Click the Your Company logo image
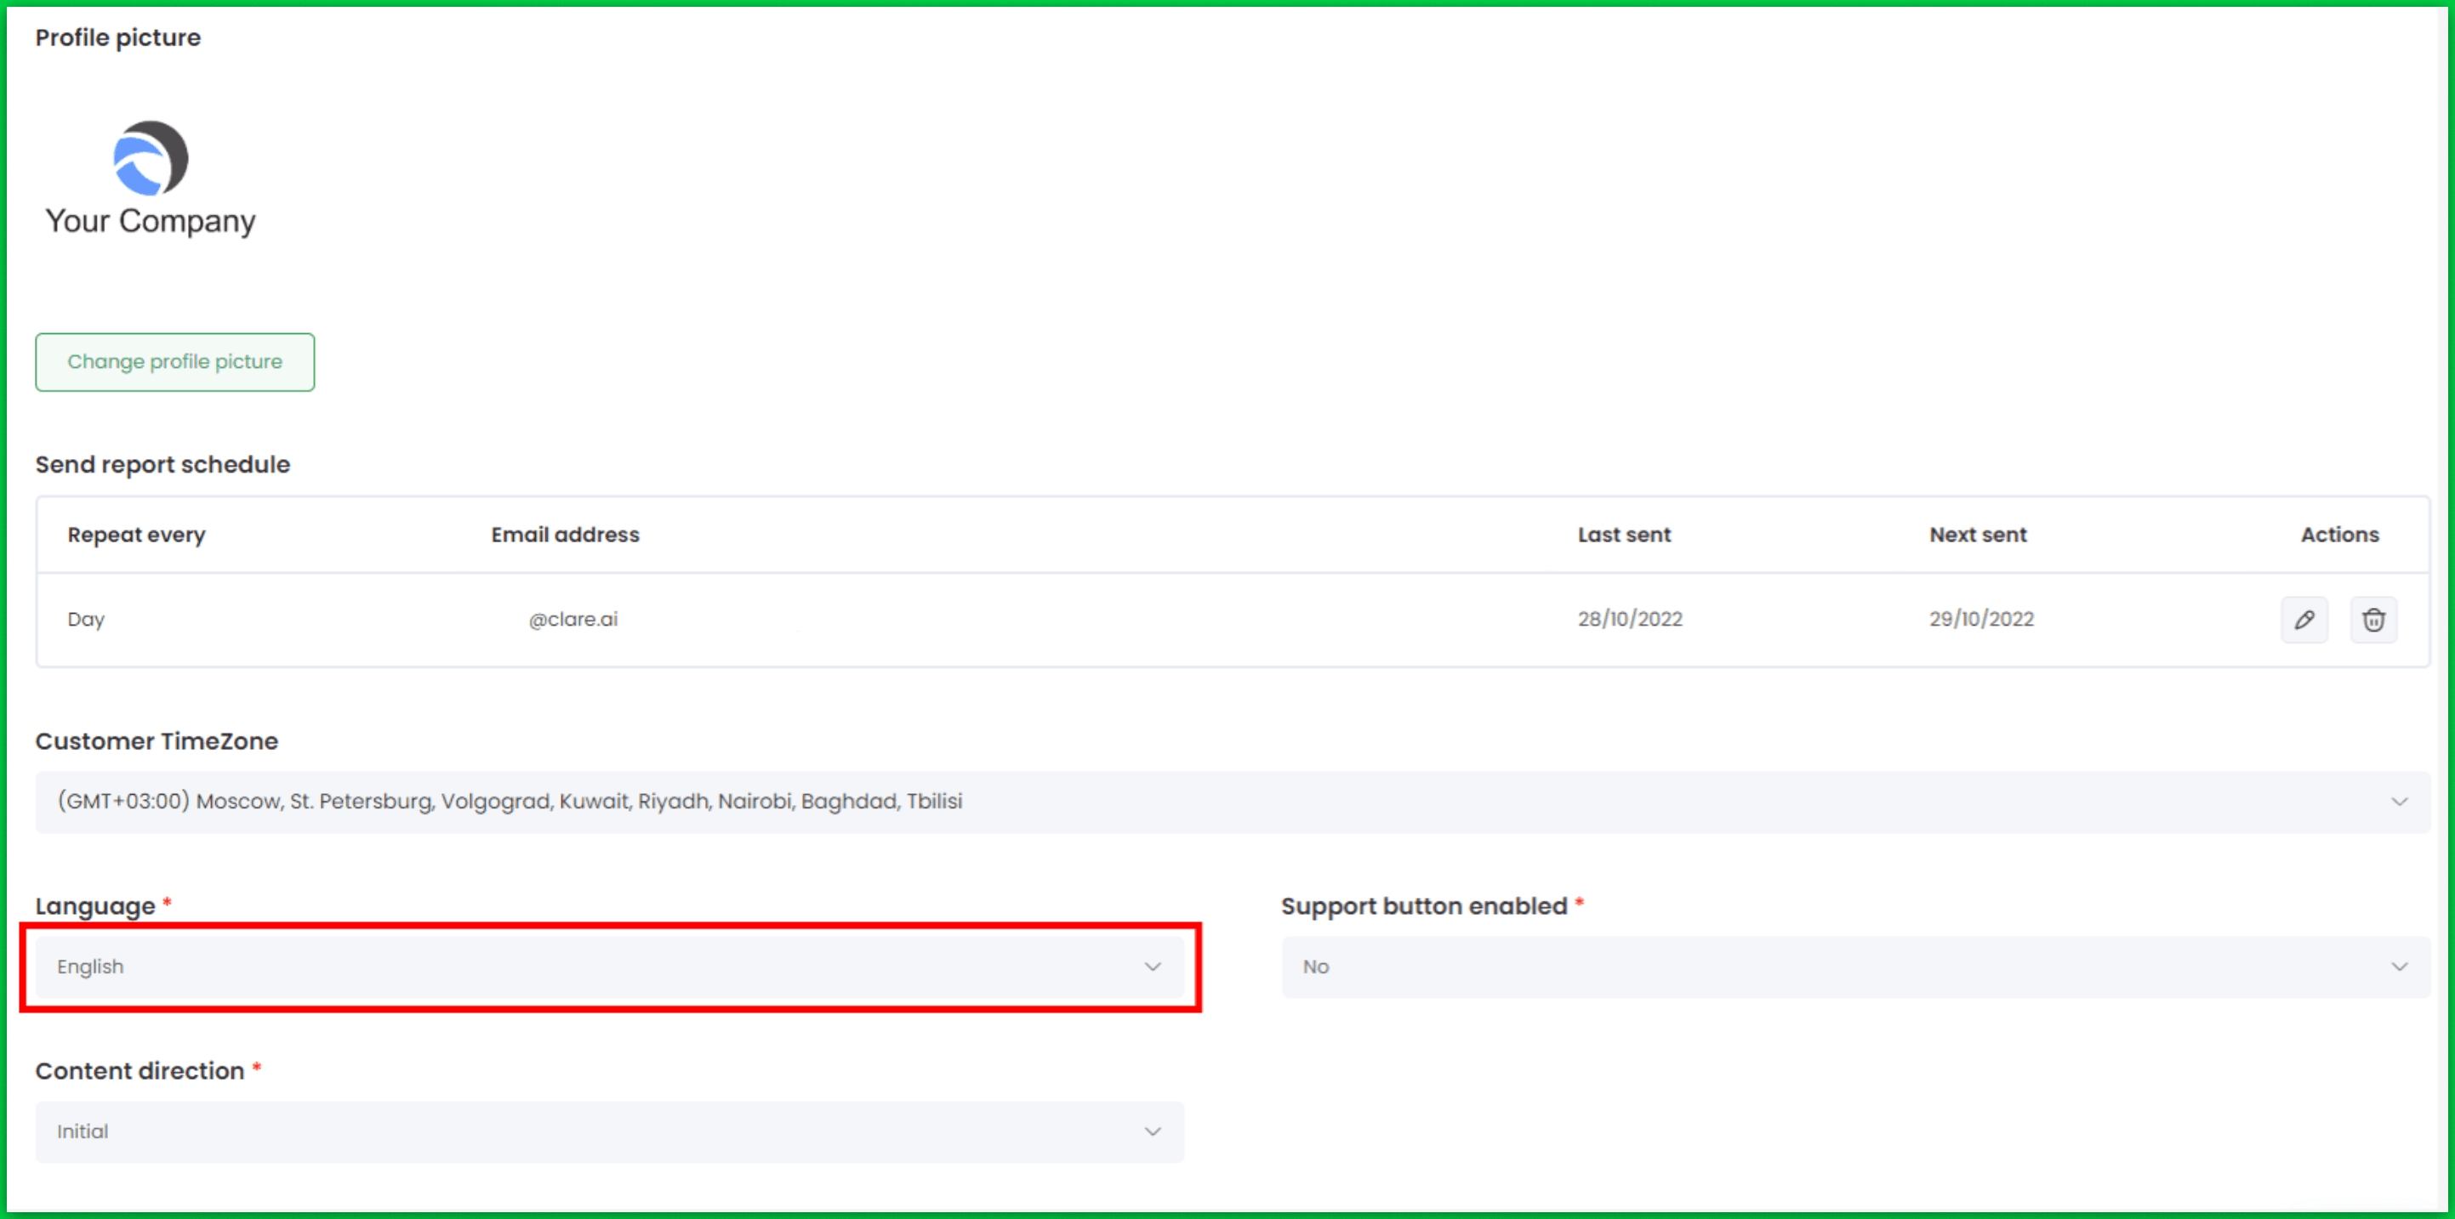2455x1219 pixels. tap(151, 178)
